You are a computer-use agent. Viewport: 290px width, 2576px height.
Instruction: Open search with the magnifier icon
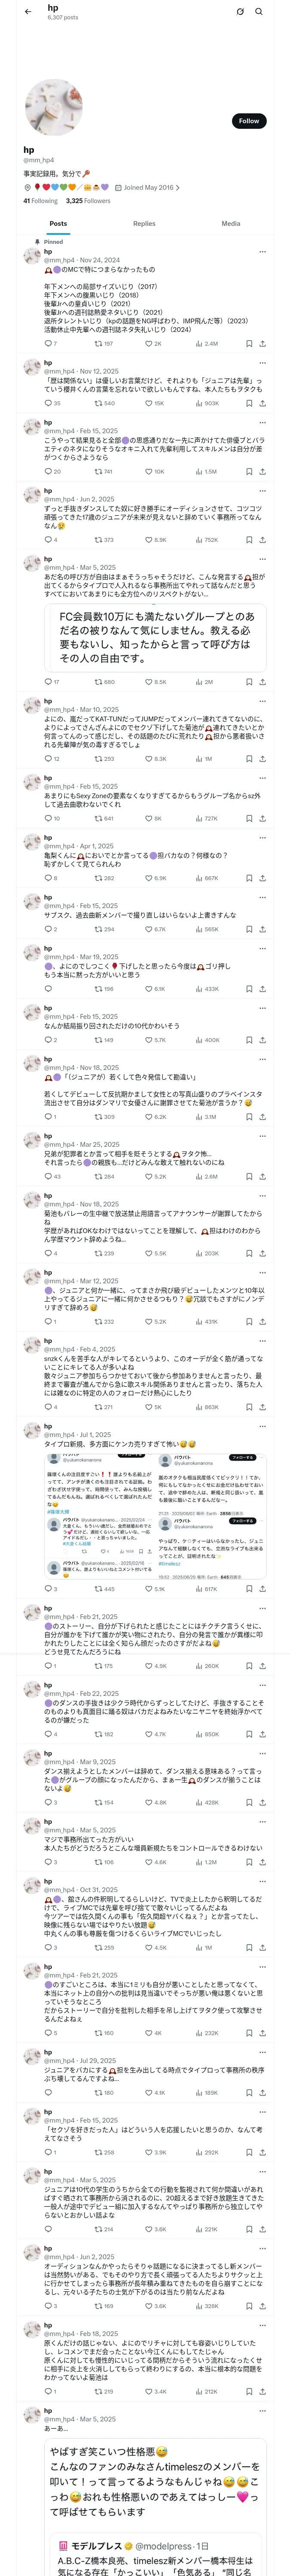[x=259, y=12]
